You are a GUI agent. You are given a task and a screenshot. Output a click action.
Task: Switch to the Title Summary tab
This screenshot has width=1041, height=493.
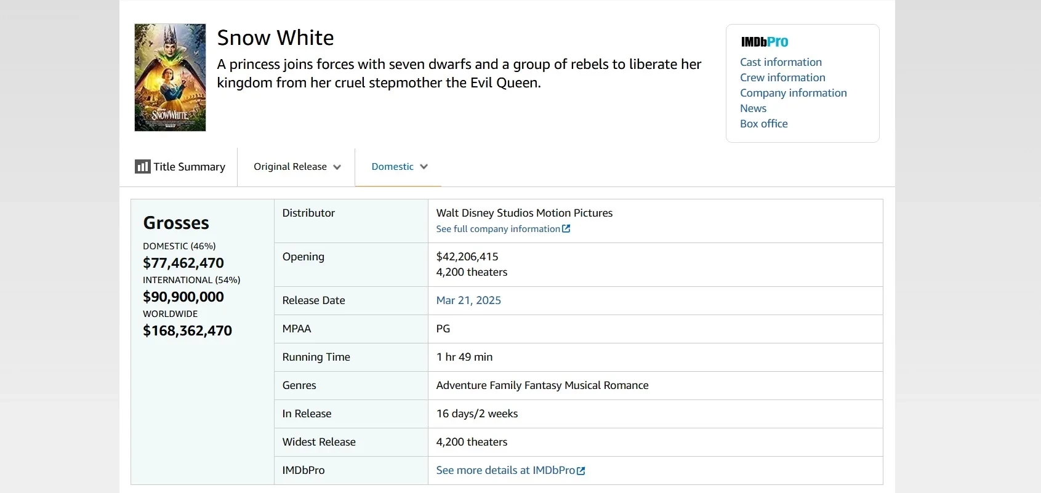[189, 167]
